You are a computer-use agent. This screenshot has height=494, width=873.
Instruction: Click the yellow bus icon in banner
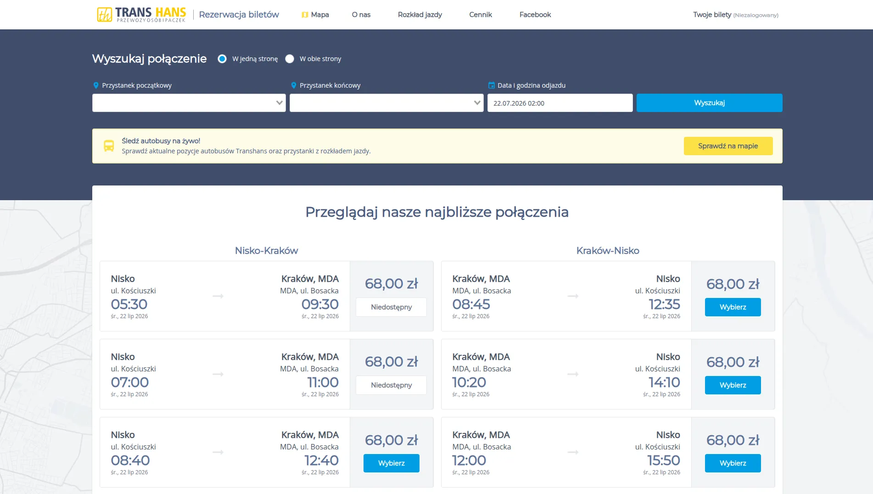[x=109, y=146]
